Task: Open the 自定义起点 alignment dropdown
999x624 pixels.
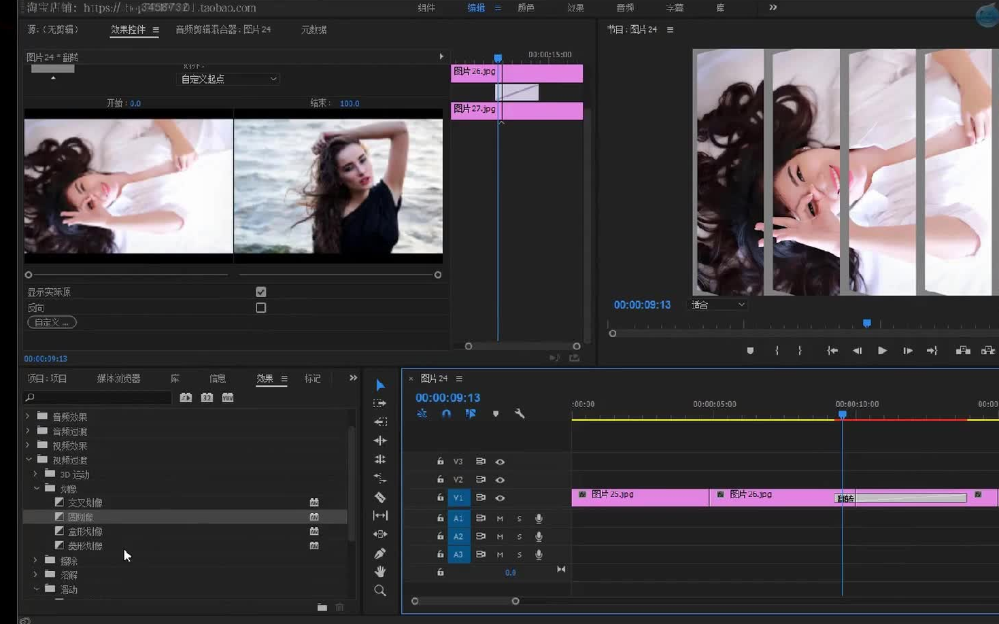Action: click(228, 79)
